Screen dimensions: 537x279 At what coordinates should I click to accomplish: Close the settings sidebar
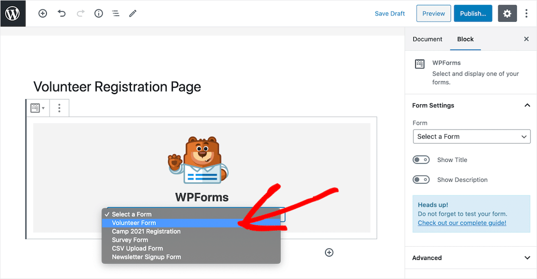(x=526, y=39)
